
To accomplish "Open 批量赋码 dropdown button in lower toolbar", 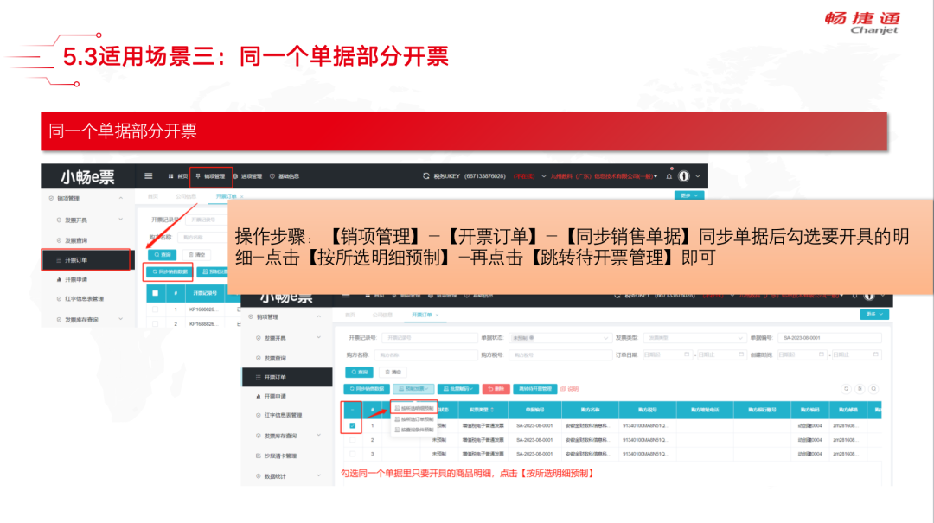I will click(x=458, y=389).
